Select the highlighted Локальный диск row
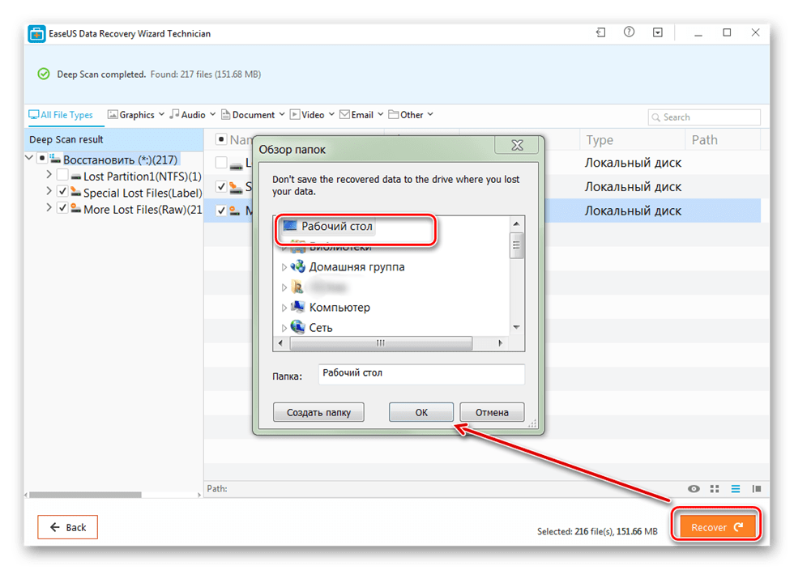The width and height of the screenshot is (794, 570). coord(633,211)
